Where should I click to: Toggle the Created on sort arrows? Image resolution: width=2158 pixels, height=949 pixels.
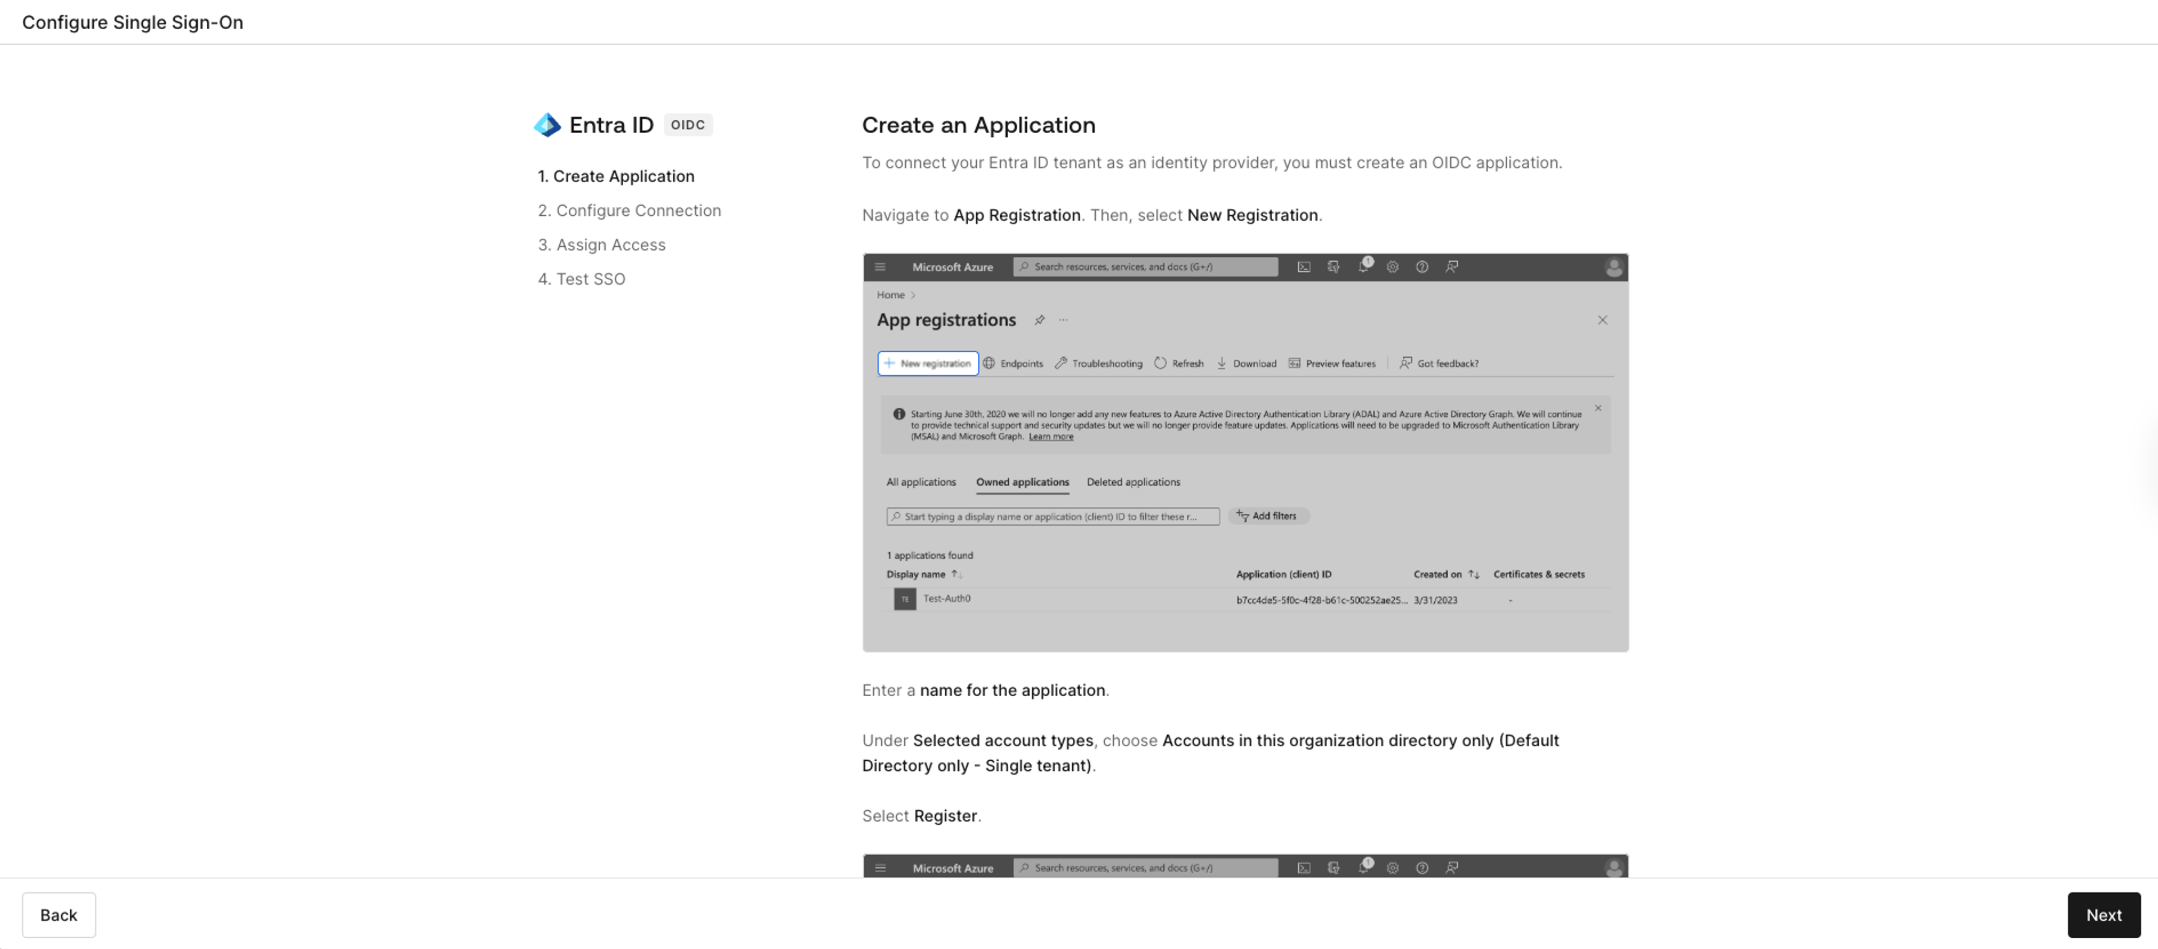tap(1473, 575)
